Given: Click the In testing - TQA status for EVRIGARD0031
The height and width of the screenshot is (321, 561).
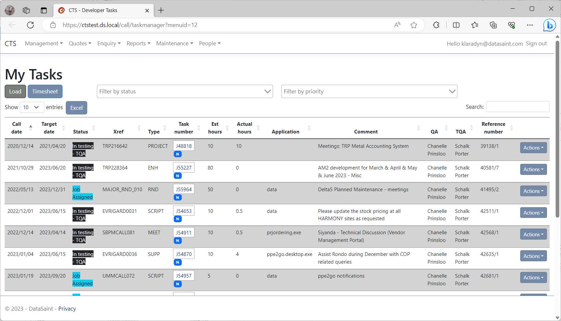Looking at the screenshot, I should (x=83, y=215).
